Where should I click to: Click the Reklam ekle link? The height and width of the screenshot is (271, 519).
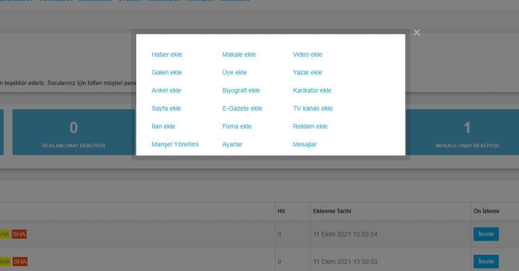pyautogui.click(x=310, y=126)
